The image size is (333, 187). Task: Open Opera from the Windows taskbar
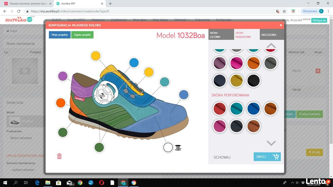click(x=102, y=183)
